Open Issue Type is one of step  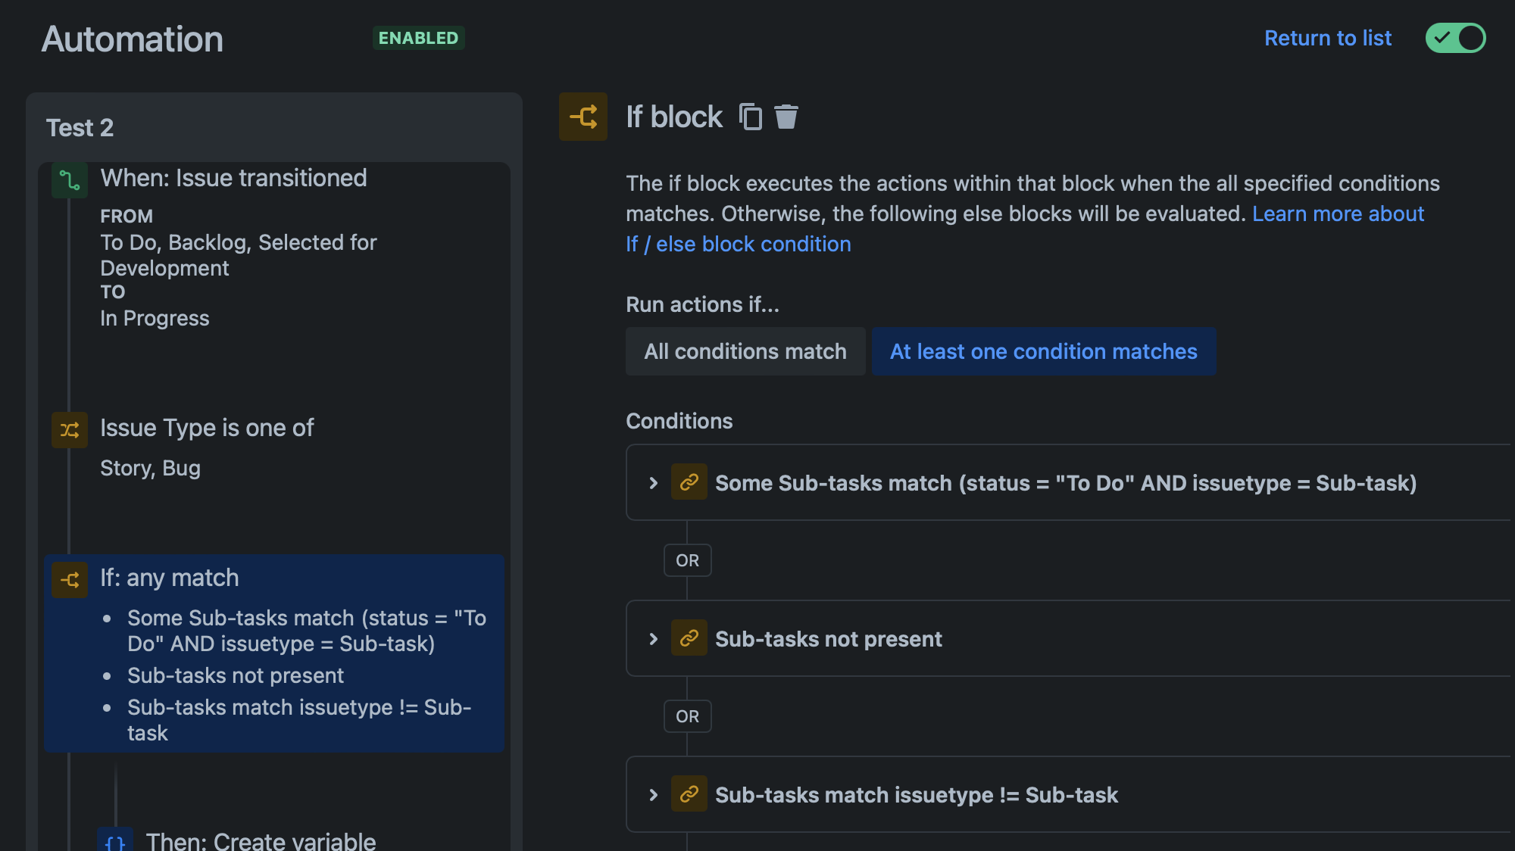click(x=207, y=428)
